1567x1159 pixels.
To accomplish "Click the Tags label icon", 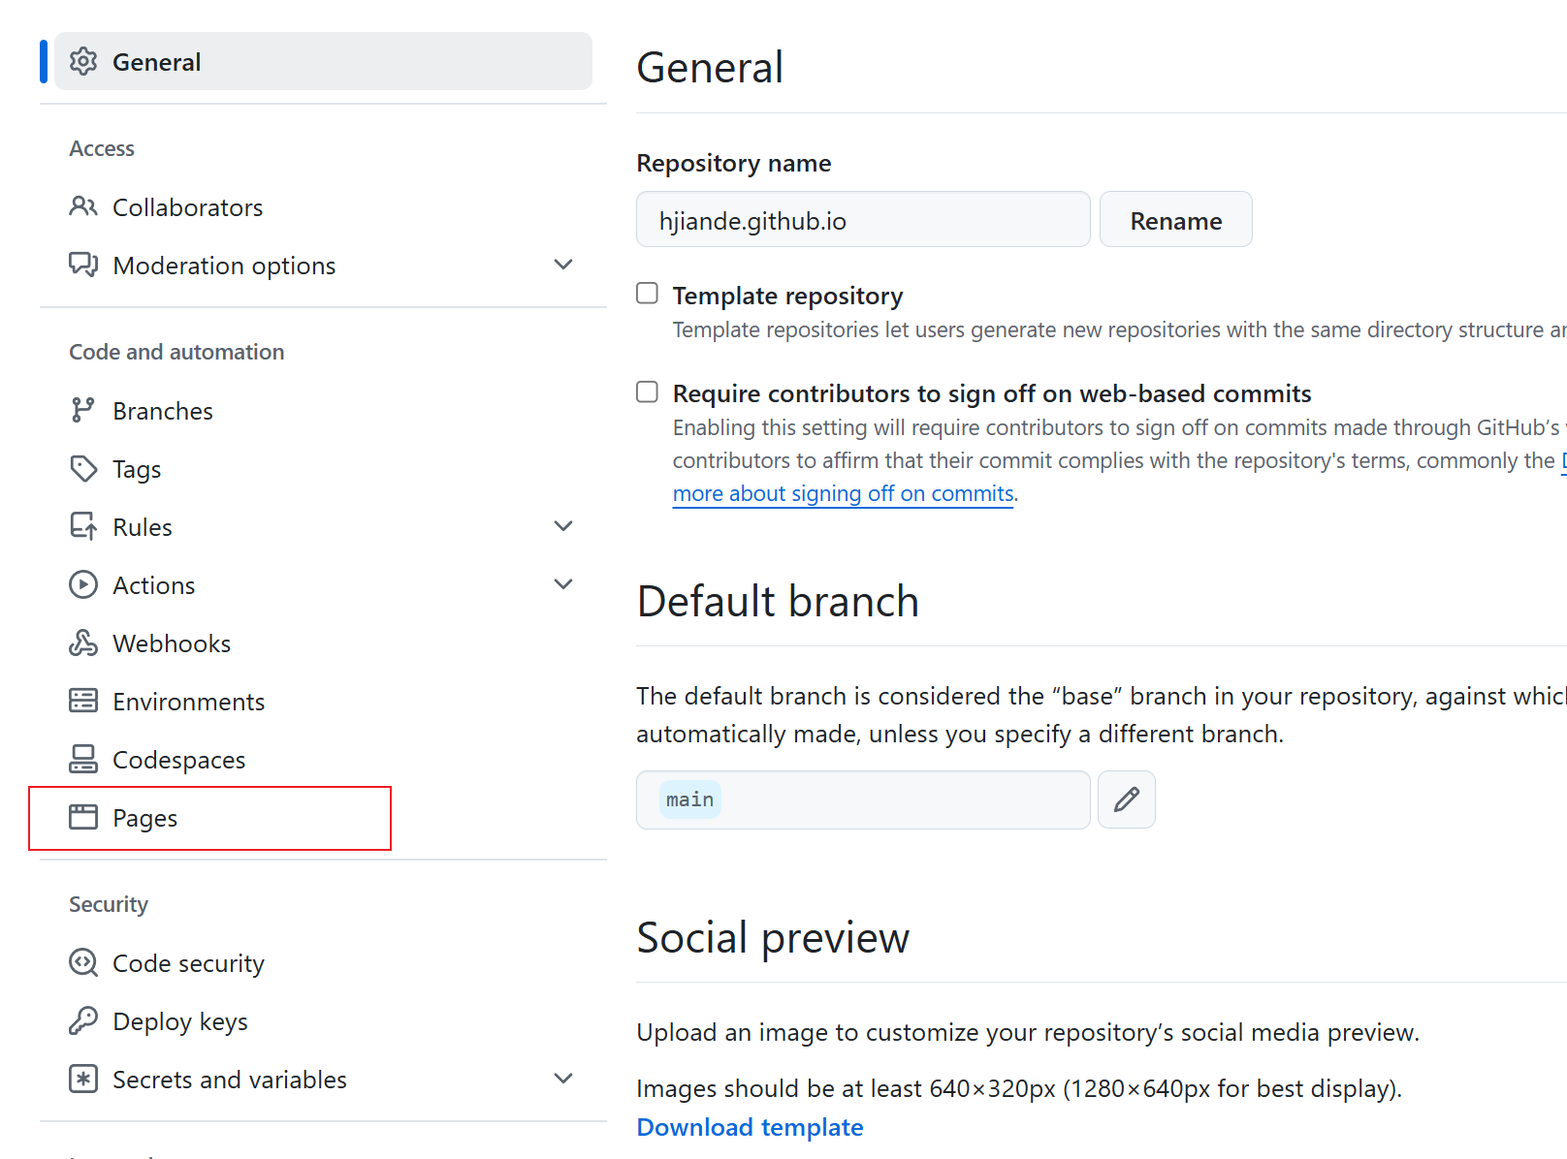I will [x=83, y=469].
